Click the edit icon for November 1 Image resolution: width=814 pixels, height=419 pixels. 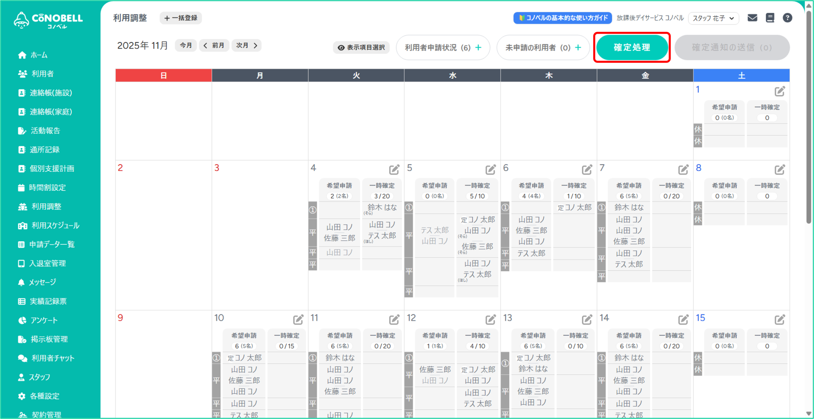tap(780, 92)
